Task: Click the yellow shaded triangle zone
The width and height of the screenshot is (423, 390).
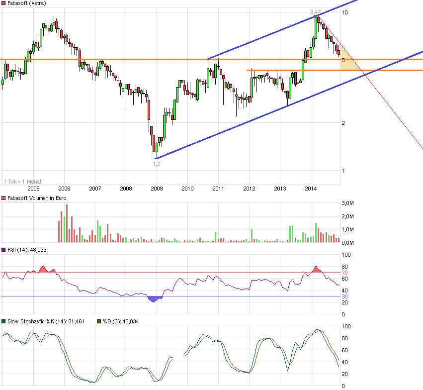Action: pyautogui.click(x=348, y=63)
